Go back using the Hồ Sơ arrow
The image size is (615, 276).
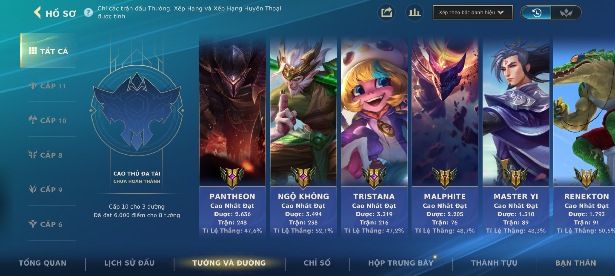pyautogui.click(x=37, y=13)
